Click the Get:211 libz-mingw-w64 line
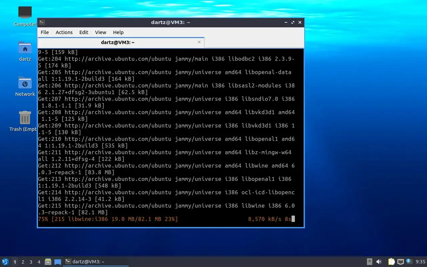The height and width of the screenshot is (267, 427). 165,156
